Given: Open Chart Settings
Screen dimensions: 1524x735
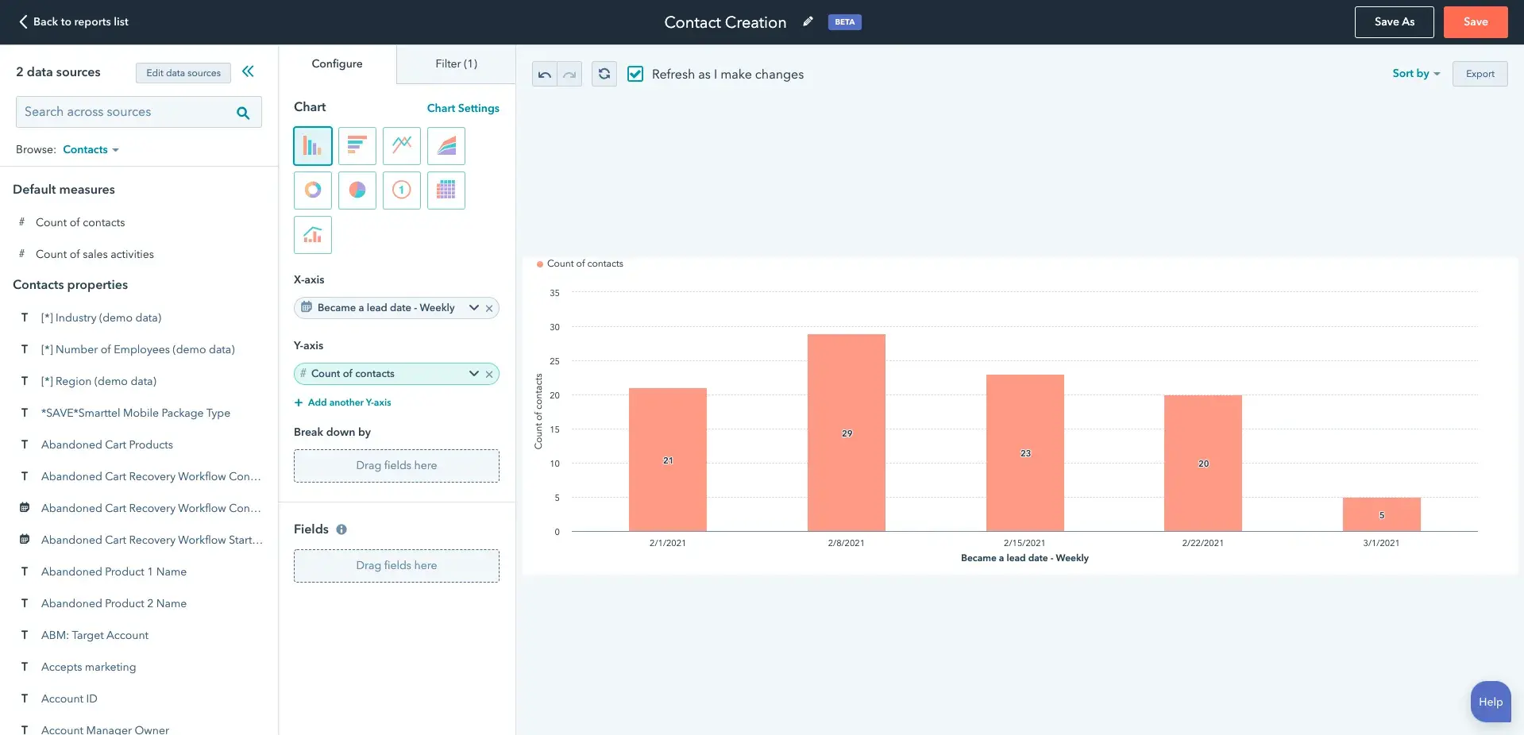Looking at the screenshot, I should click(x=463, y=108).
